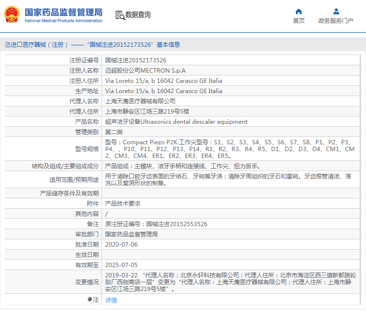The width and height of the screenshot is (366, 311).
Task: Click the 注册证编号 row label
Action: pos(84,60)
